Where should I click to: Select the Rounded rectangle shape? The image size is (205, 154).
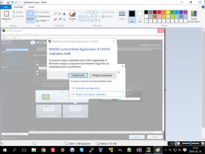click(96, 12)
